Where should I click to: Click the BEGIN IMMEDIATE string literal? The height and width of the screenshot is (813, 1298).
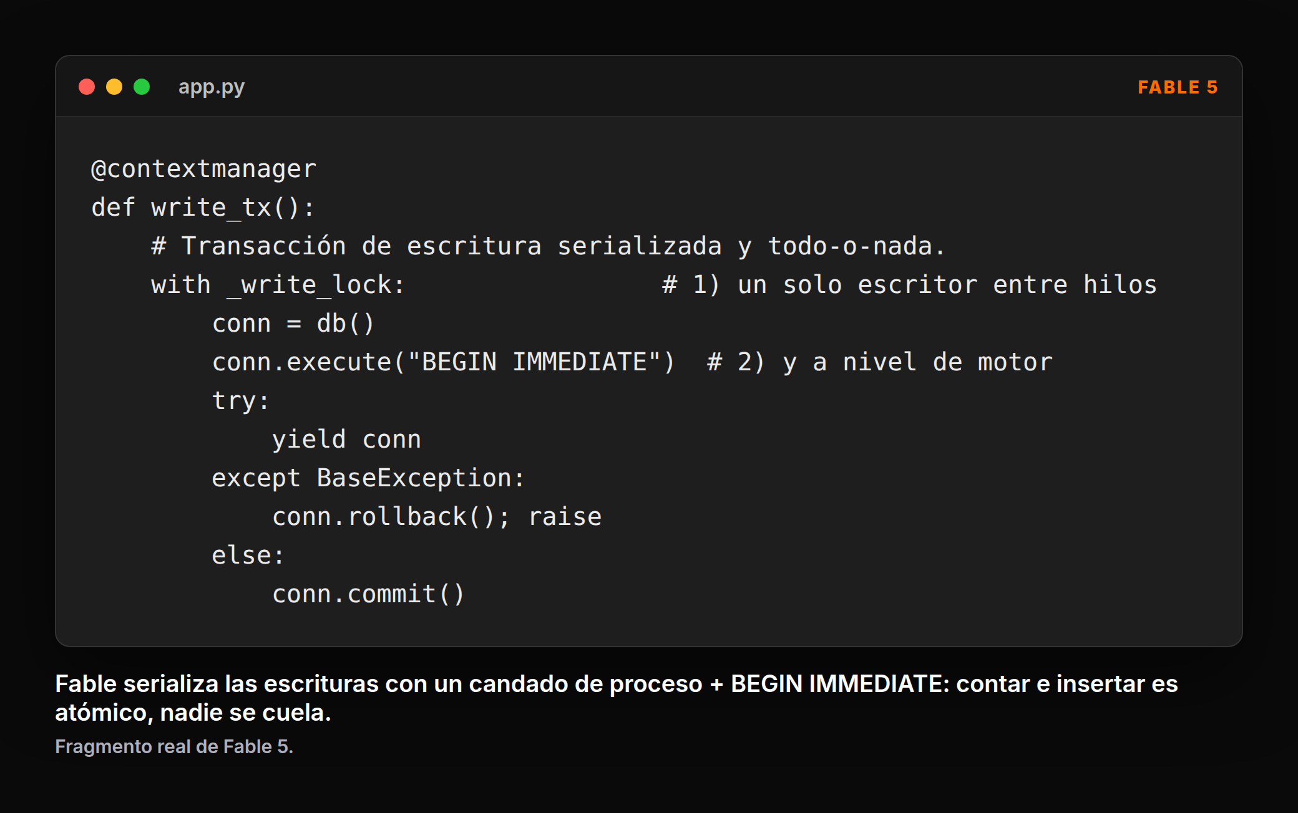534,362
